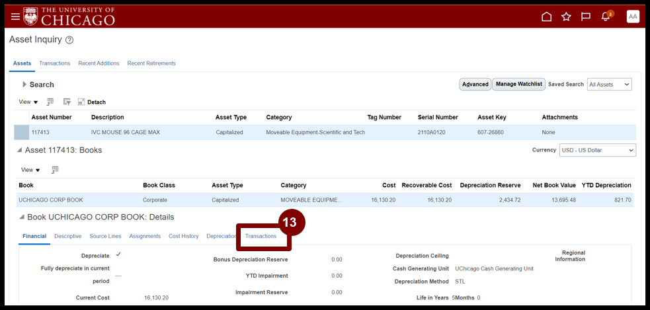Collapse the Asset 117413: Books section

[19, 150]
